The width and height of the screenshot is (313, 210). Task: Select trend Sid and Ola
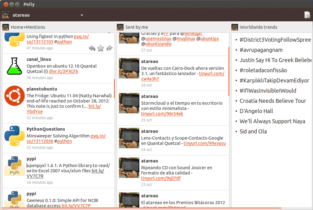pos(253,131)
